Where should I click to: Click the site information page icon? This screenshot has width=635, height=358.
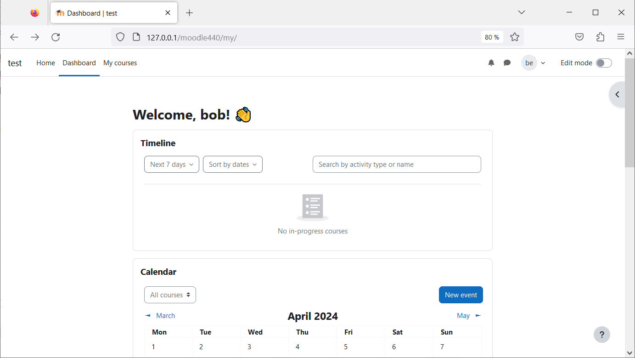pos(136,37)
